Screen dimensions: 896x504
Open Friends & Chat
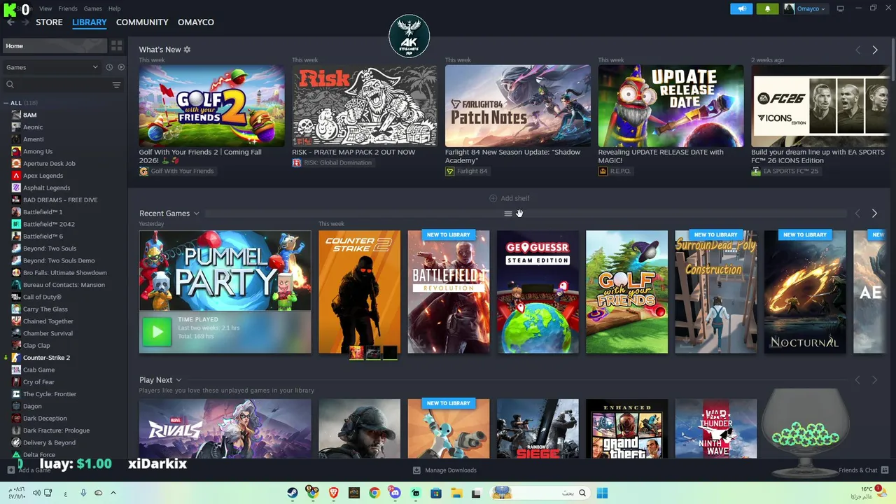click(x=863, y=470)
